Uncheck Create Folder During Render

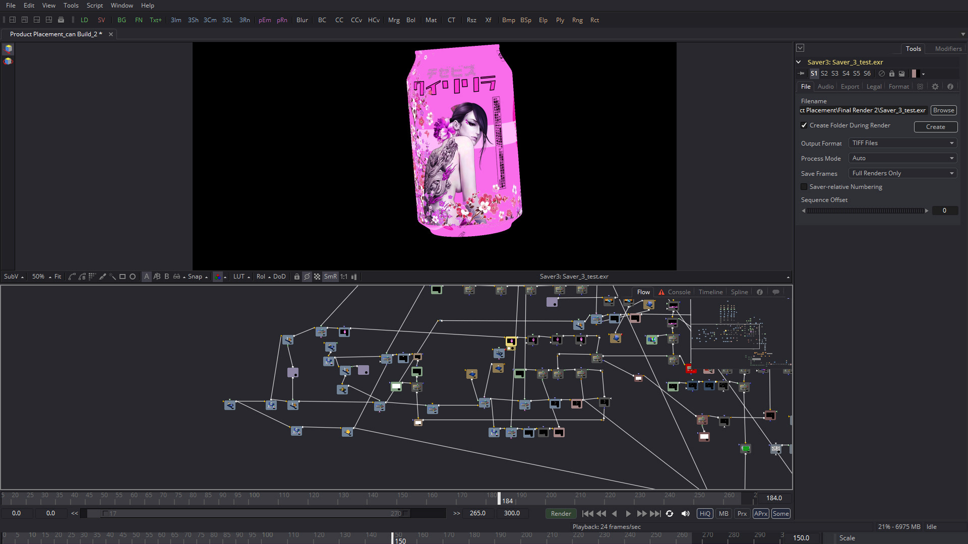[x=804, y=125]
